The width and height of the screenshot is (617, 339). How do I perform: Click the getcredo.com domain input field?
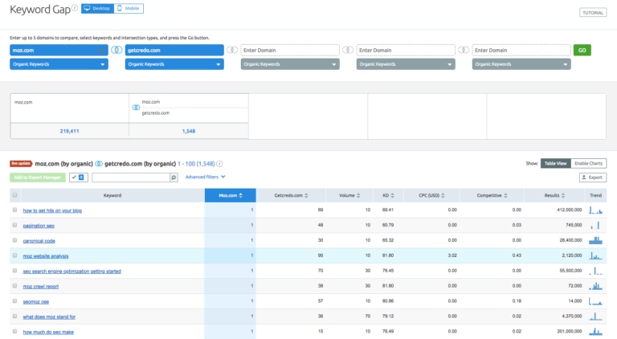point(174,51)
